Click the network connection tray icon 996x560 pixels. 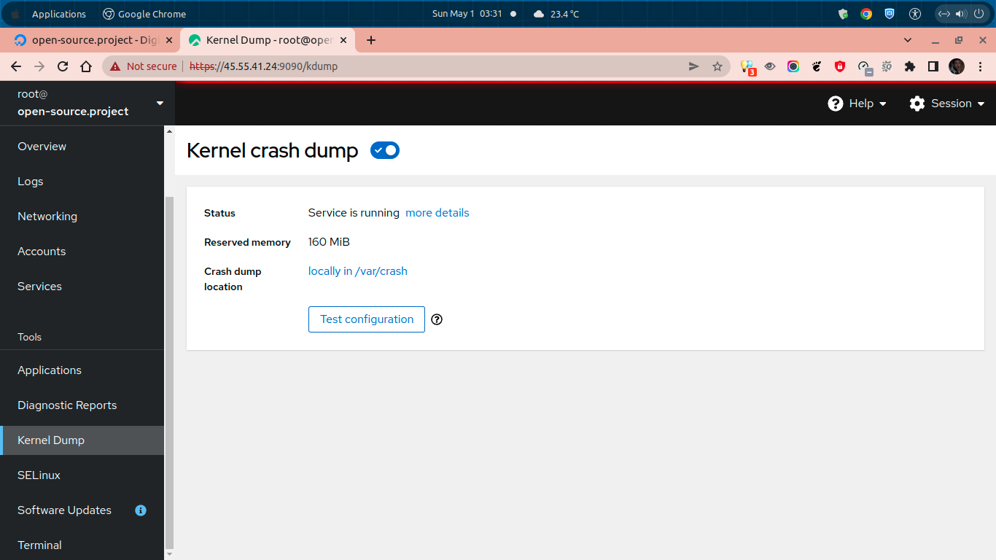click(944, 14)
